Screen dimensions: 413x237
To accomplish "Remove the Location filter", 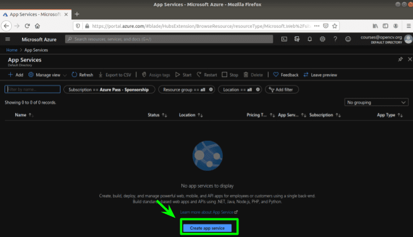I will pos(258,89).
